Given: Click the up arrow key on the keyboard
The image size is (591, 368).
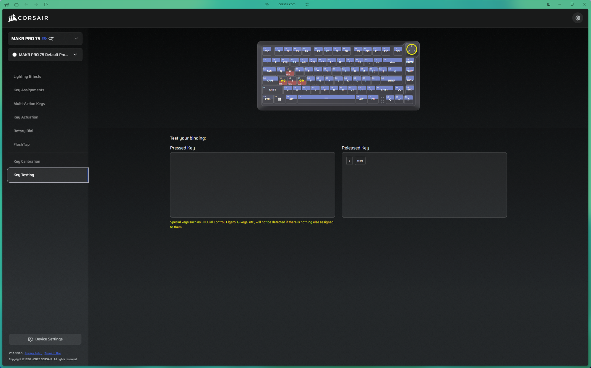Looking at the screenshot, I should (x=399, y=90).
